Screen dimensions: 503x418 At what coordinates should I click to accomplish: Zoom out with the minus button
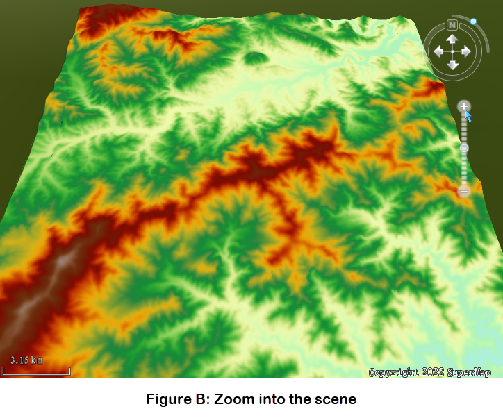[464, 190]
